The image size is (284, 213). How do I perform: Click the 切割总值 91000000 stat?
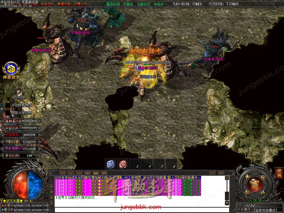click(21, 142)
